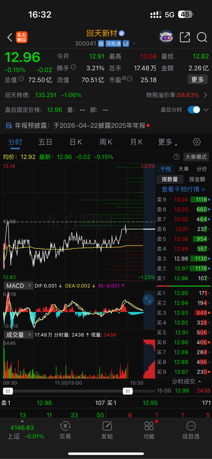212x459 pixels.
Task: Select the 千档 tab
Action: (x=165, y=169)
